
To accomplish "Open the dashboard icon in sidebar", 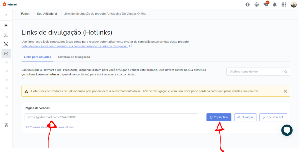I will click(6, 25).
